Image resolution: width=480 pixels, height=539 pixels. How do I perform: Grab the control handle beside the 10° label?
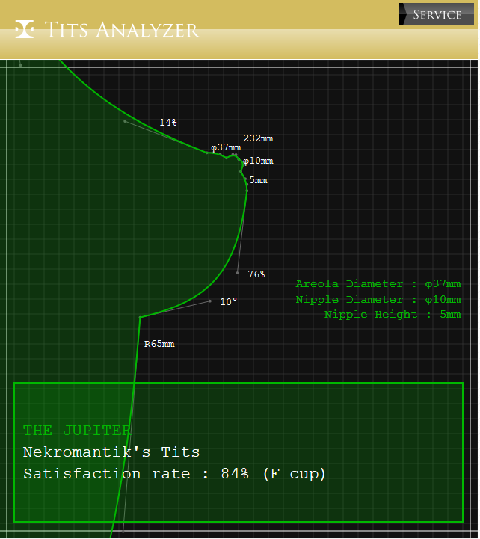coord(210,302)
